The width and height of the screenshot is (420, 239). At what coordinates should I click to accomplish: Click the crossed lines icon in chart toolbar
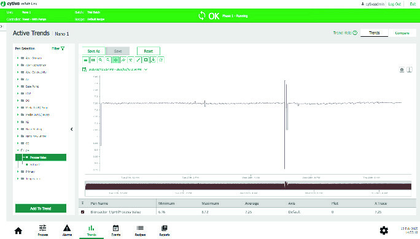click(x=131, y=60)
